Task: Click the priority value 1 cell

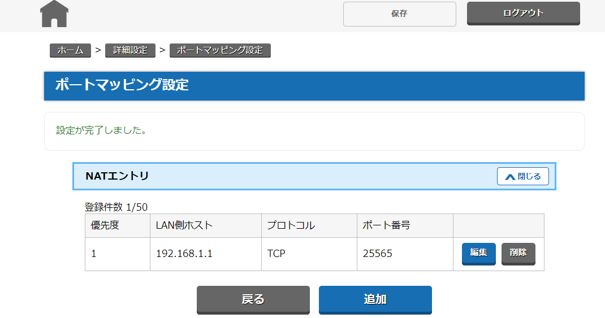Action: click(x=117, y=254)
